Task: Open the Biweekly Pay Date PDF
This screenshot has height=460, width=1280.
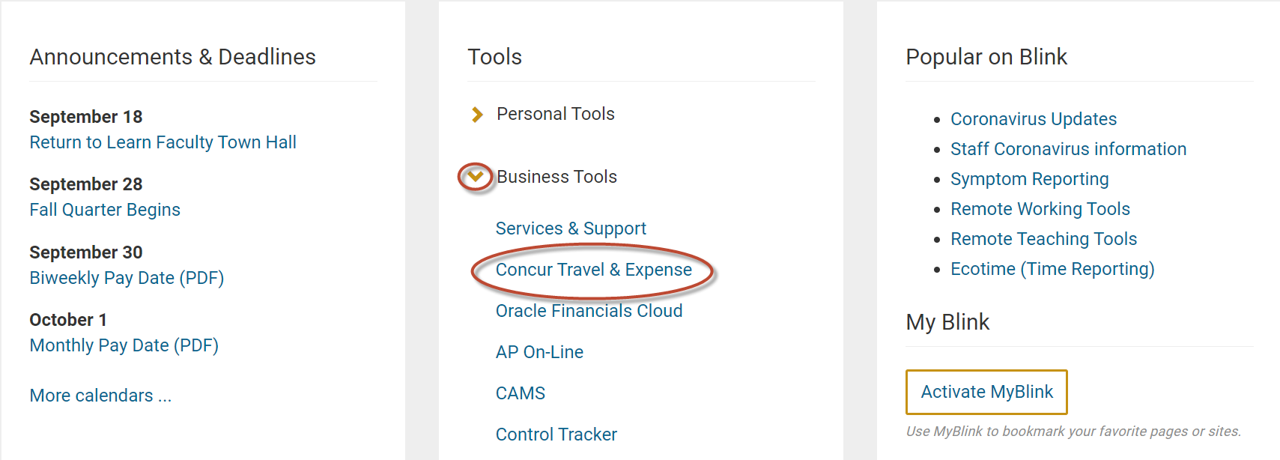Action: click(x=127, y=278)
